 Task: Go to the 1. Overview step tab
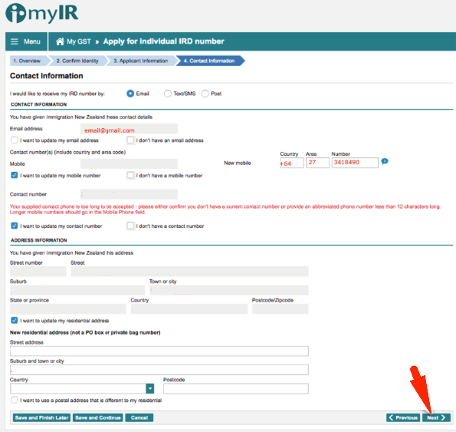(x=27, y=61)
